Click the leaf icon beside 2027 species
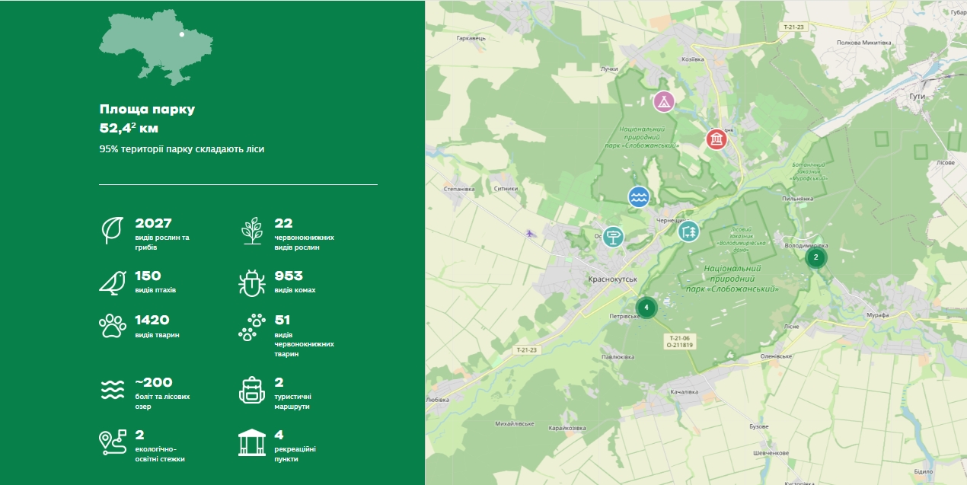The image size is (967, 485). 113,230
